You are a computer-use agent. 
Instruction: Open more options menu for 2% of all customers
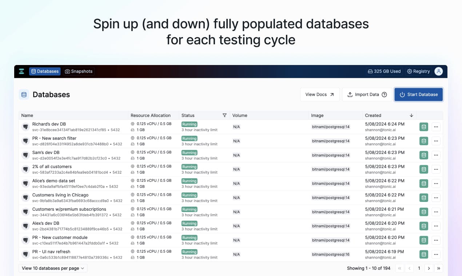(x=436, y=169)
